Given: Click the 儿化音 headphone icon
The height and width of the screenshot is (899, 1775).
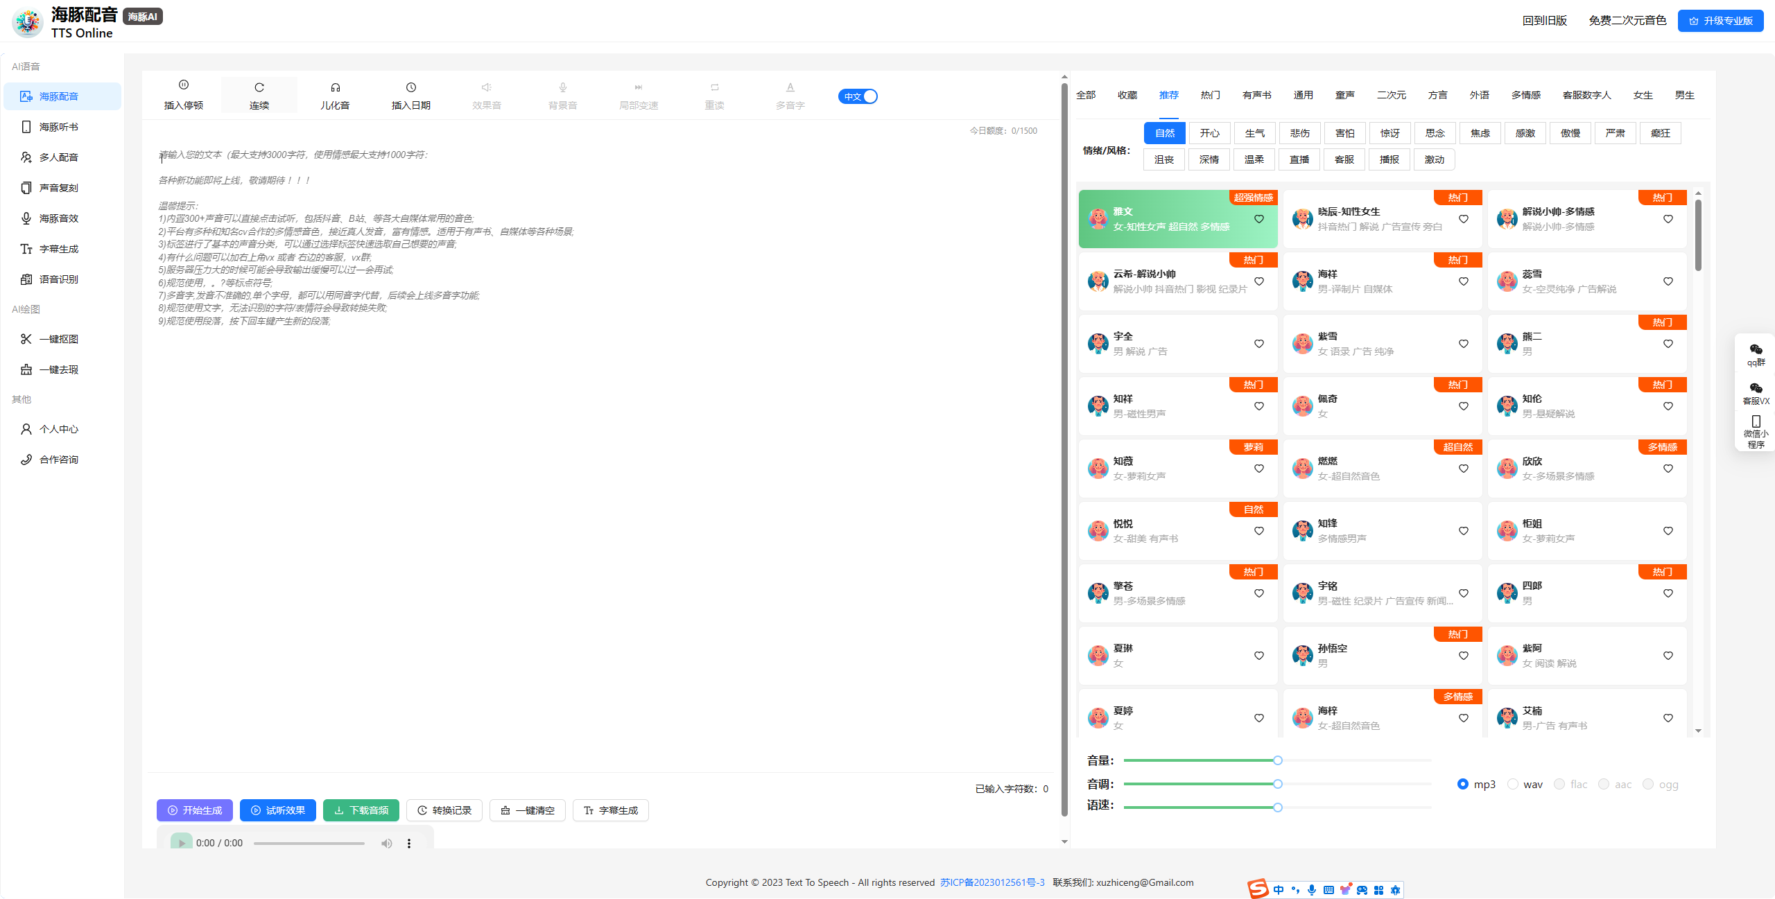Looking at the screenshot, I should click(335, 87).
